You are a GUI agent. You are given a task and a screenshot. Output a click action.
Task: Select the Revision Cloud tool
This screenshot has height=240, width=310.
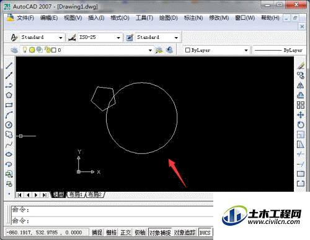coord(9,135)
